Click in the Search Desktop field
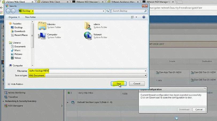217x121 pixels. (128, 11)
